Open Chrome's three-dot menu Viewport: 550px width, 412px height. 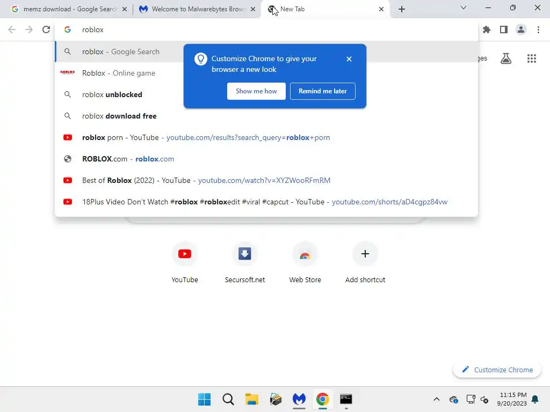[x=538, y=30]
